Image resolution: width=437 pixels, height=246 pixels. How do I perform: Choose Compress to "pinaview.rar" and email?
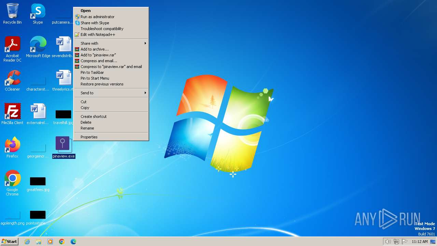point(111,67)
